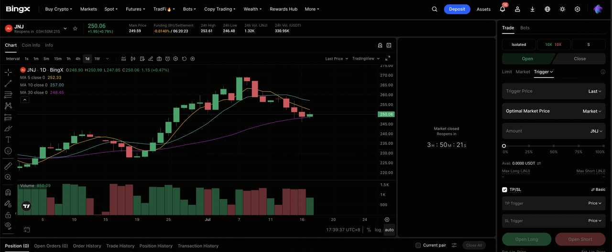Expand the Trigger order type dropdown
612x252 pixels.
coord(544,72)
